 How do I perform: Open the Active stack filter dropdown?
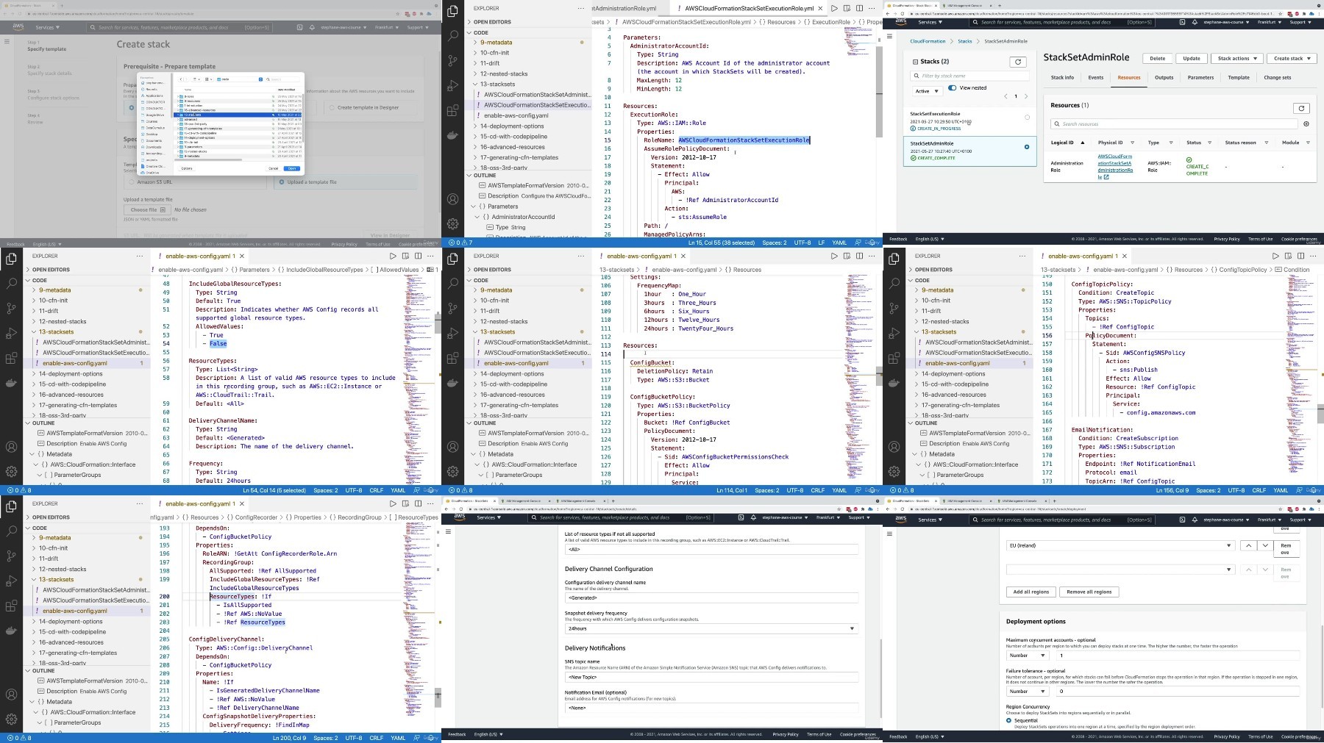[x=927, y=91]
